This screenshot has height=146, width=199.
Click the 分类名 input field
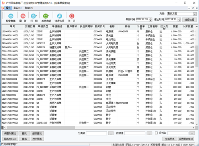tap(96, 133)
